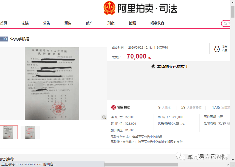Click the Ali Auction judicial emblem logo

(x=109, y=8)
